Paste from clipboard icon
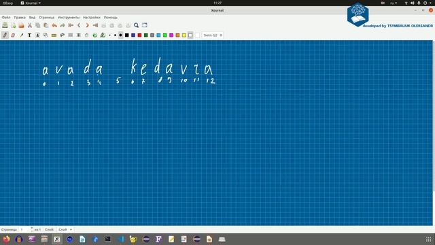The width and height of the screenshot is (435, 245). click(46, 25)
